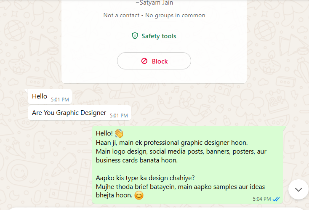
Task: Click 'Aapko kis type ka design chahiye?' line
Action: (x=145, y=178)
